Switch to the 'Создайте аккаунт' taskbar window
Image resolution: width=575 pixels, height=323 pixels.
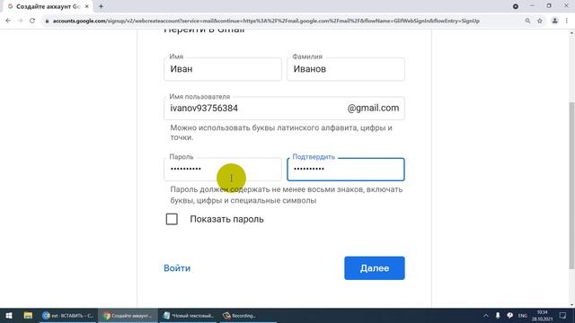pyautogui.click(x=128, y=315)
